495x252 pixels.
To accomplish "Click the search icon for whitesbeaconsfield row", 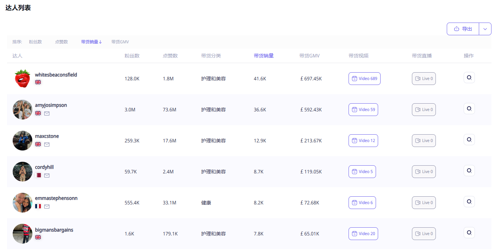I will (469, 78).
